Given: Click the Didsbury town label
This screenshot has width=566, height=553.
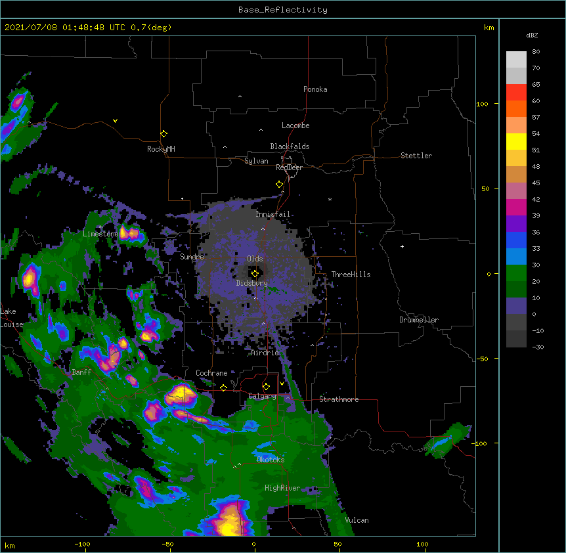Looking at the screenshot, I should click(252, 283).
